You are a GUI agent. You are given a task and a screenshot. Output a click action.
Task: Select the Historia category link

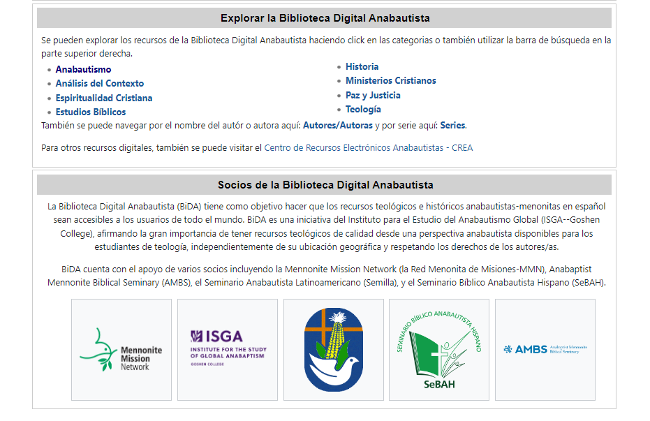[x=362, y=66]
